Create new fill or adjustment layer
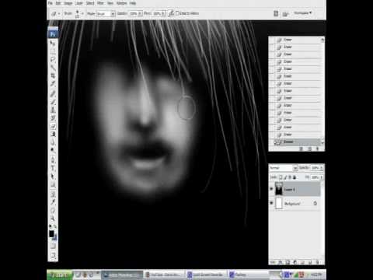The height and width of the screenshot is (280, 373). pos(295,262)
